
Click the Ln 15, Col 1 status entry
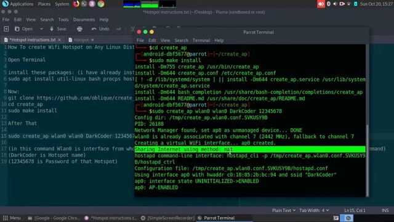pos(355,210)
